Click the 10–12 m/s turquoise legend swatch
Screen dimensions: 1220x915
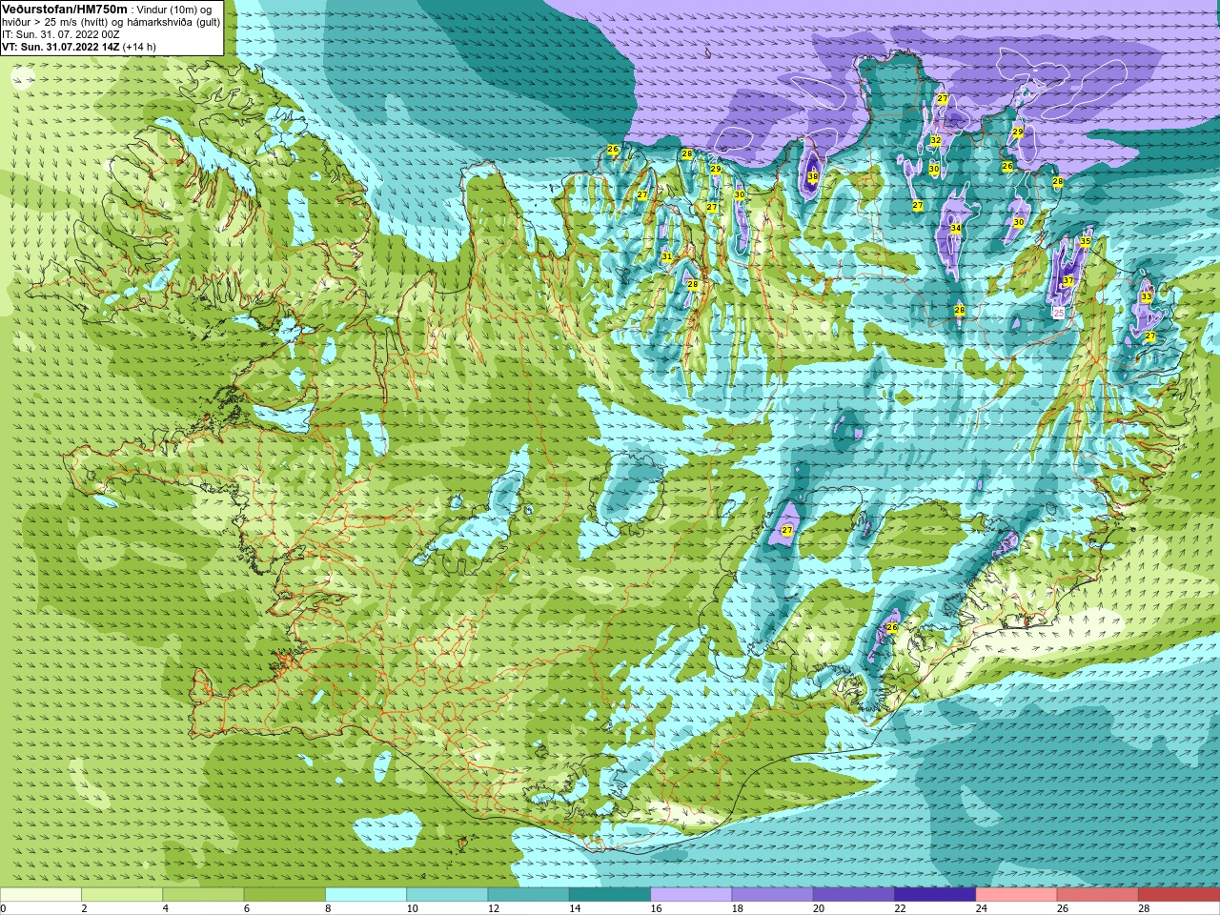point(447,895)
